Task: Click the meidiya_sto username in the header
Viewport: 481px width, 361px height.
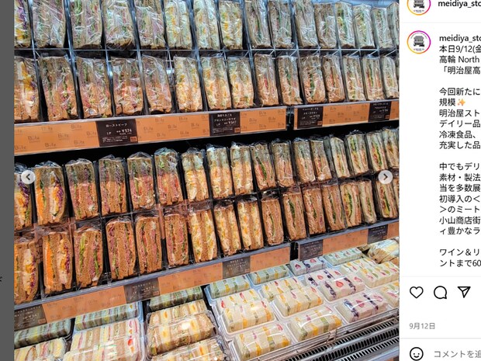Action: [459, 4]
